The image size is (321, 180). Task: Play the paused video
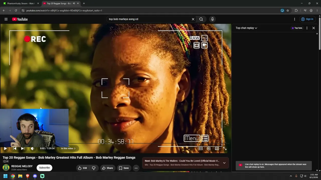[x=5, y=148]
